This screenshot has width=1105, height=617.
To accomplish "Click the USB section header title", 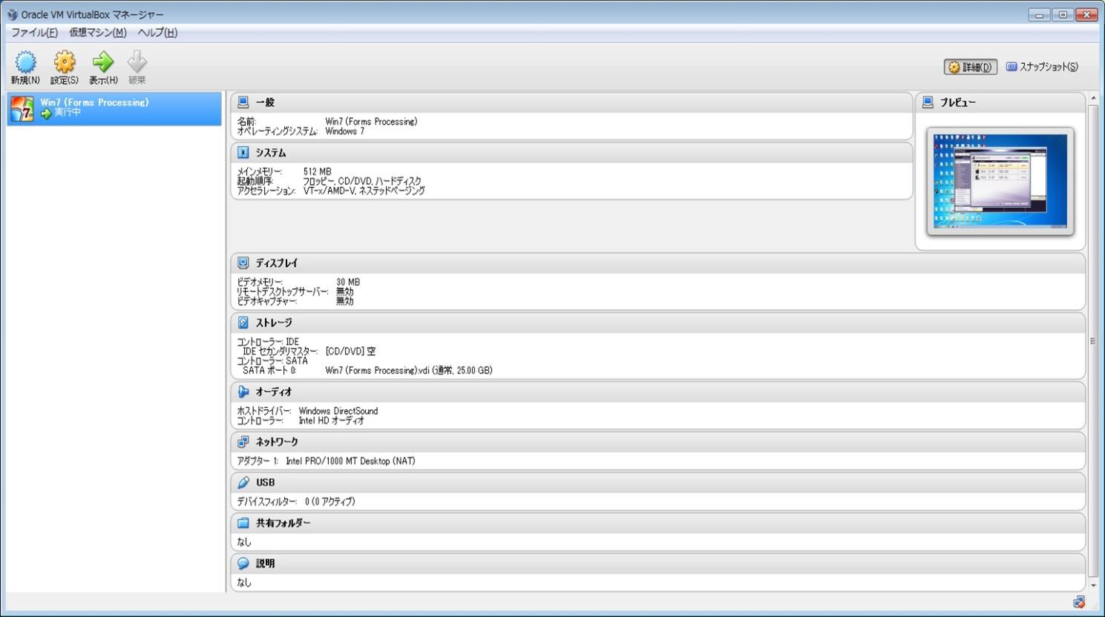I will [x=265, y=482].
